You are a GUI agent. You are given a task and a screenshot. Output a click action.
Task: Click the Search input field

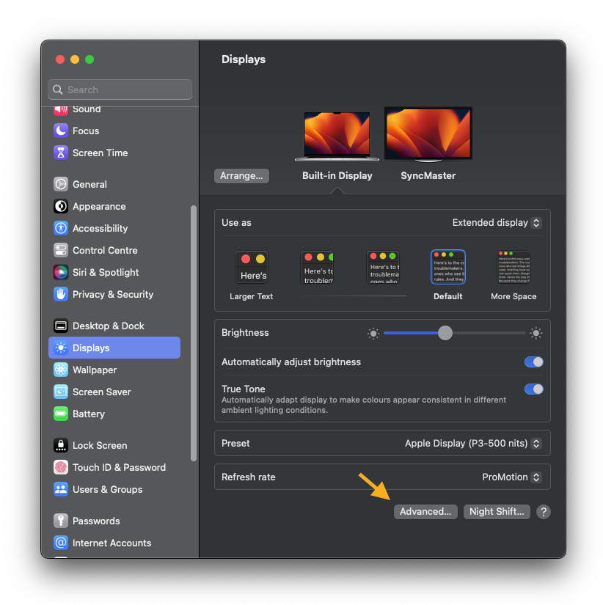click(x=120, y=89)
